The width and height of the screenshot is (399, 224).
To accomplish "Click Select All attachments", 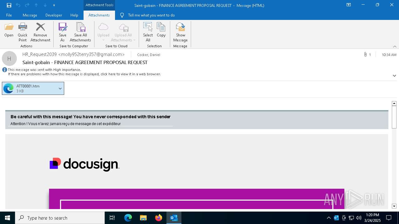I will (x=148, y=32).
